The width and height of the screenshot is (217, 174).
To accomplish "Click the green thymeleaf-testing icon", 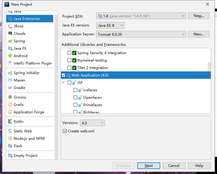I will [74, 60].
